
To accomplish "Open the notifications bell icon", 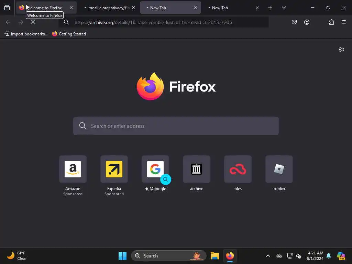I will (329, 256).
